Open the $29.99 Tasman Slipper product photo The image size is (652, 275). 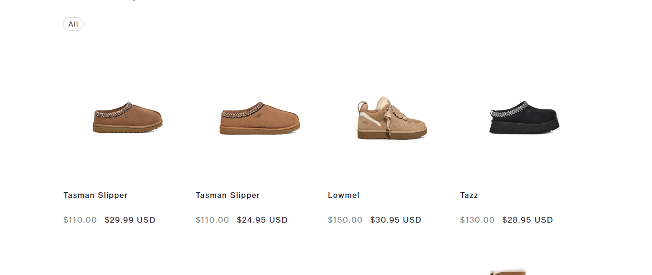127,118
